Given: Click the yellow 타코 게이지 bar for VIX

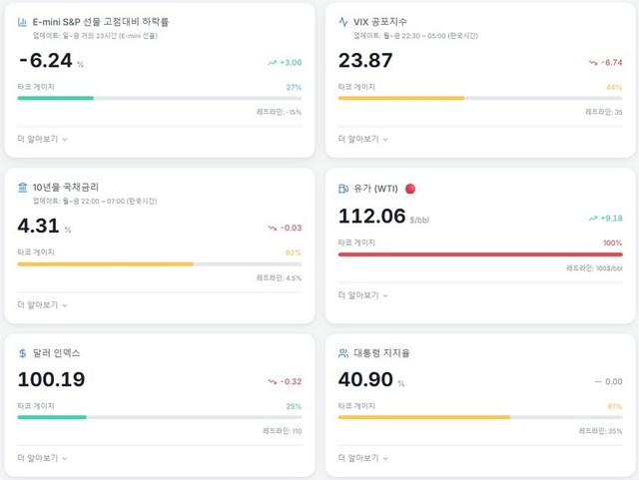Looking at the screenshot, I should (401, 98).
